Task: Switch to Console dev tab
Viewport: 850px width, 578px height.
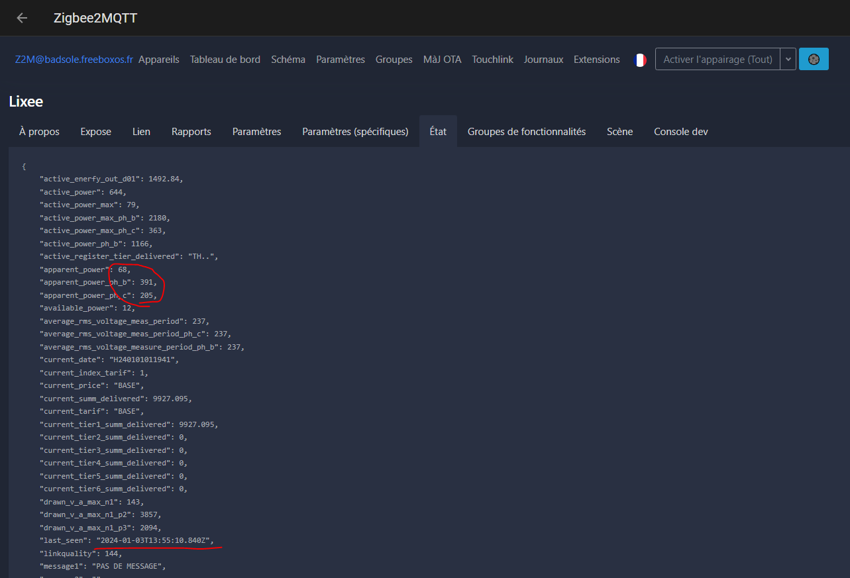Action: tap(681, 131)
